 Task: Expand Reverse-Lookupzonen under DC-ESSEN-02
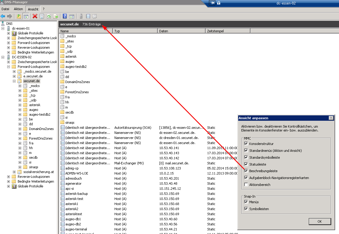pyautogui.click(x=9, y=177)
